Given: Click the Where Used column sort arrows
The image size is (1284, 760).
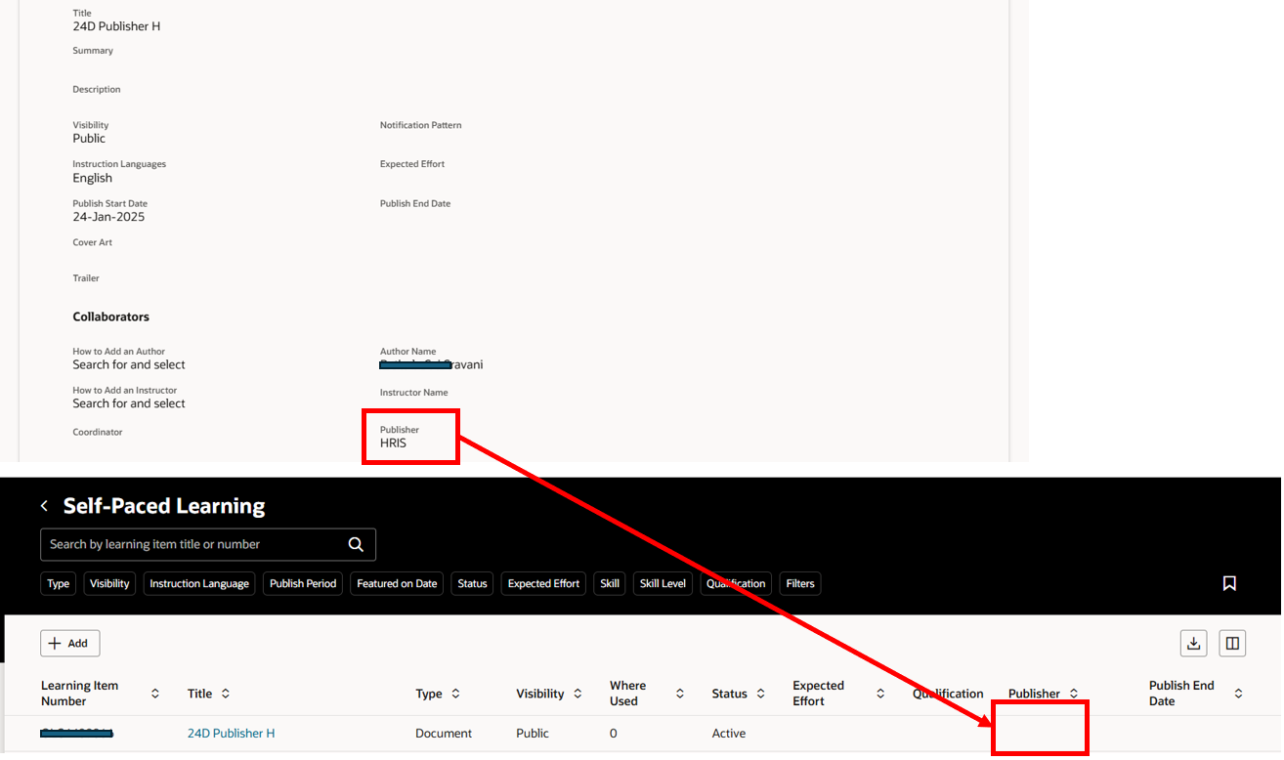Looking at the screenshot, I should (680, 694).
